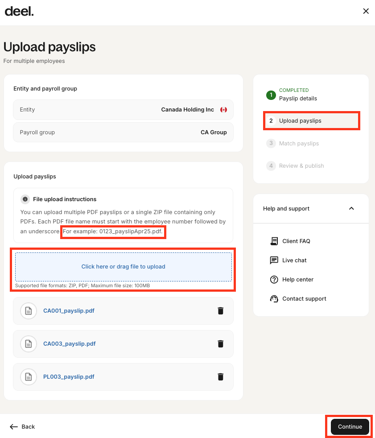Click trash icon for CA003_payslip.pdf
Screen dimensions: 375x438
tap(220, 344)
